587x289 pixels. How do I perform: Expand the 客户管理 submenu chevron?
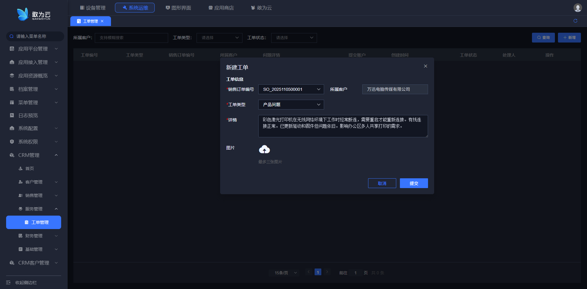pyautogui.click(x=56, y=182)
